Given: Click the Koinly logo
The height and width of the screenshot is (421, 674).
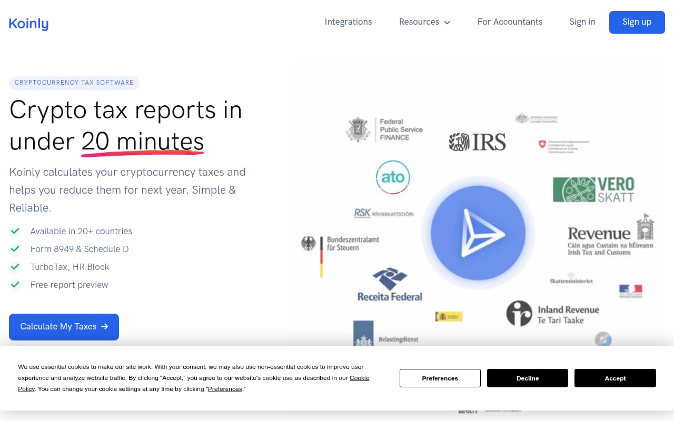Looking at the screenshot, I should 28,23.
